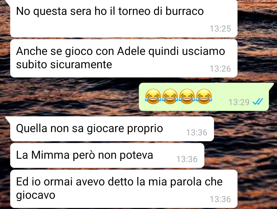Image resolution: width=277 pixels, height=209 pixels.
Task: Tap the 13:36 timestamp beside 'non poteva'
Action: tap(187, 159)
